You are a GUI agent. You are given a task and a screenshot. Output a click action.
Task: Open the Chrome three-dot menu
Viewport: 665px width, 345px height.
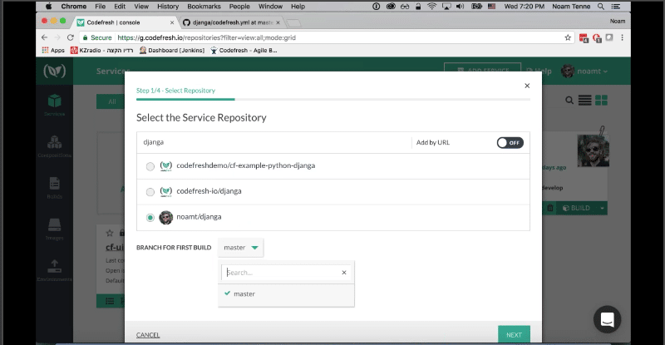tap(622, 37)
